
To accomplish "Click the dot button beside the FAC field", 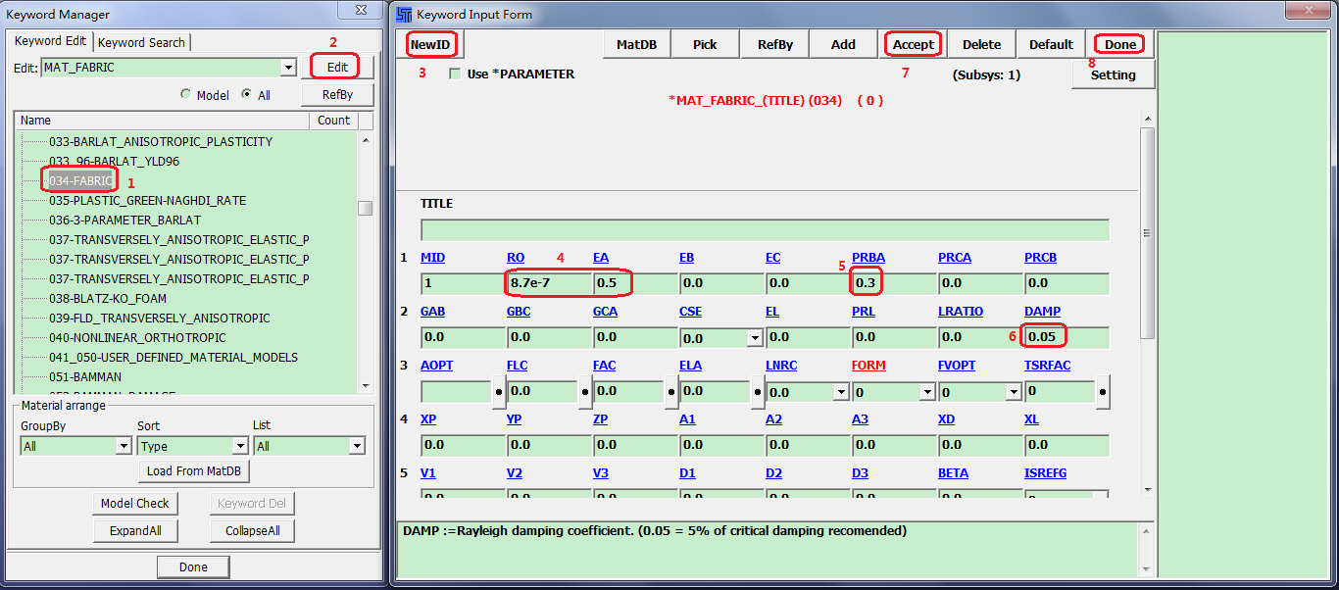I will pyautogui.click(x=671, y=392).
